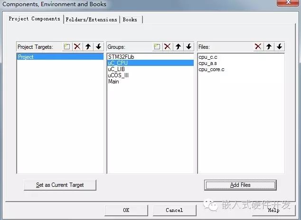This screenshot has height=220, width=301.
Task: Move Project Target down
Action: click(99, 46)
